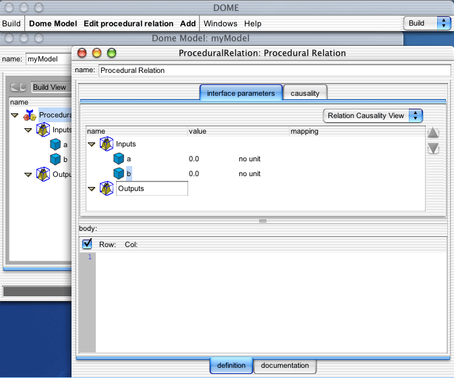Click value 0.0 of parameter b
The image size is (454, 378).
(194, 173)
